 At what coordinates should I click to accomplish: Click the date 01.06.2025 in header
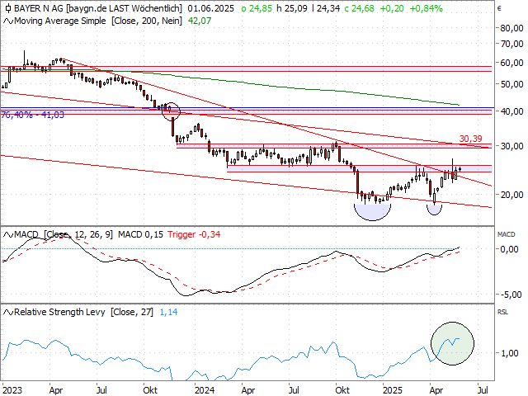(211, 8)
